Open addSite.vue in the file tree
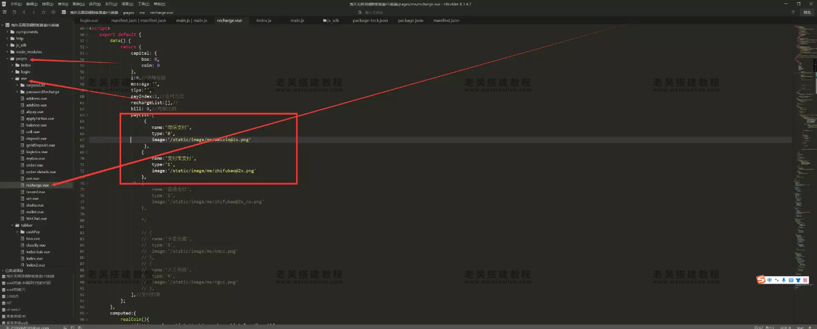The image size is (817, 329). click(x=36, y=105)
